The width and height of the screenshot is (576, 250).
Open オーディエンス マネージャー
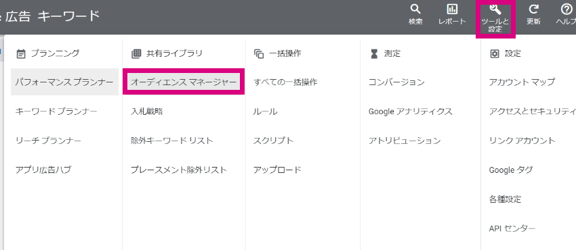(184, 82)
